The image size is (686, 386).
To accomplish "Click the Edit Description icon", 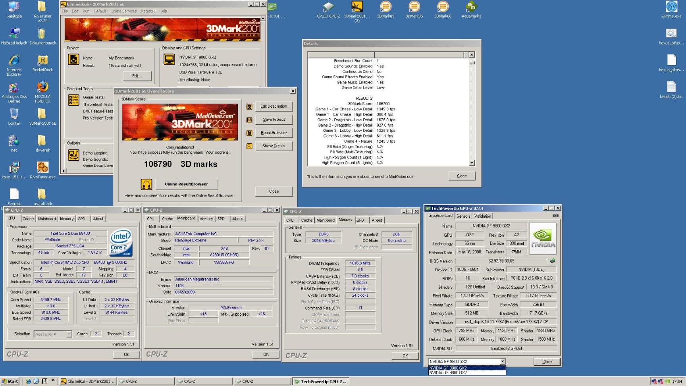I will (x=249, y=107).
